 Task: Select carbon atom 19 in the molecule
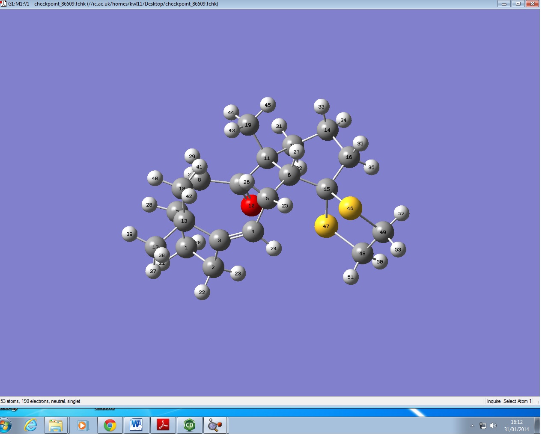pyautogui.click(x=248, y=125)
